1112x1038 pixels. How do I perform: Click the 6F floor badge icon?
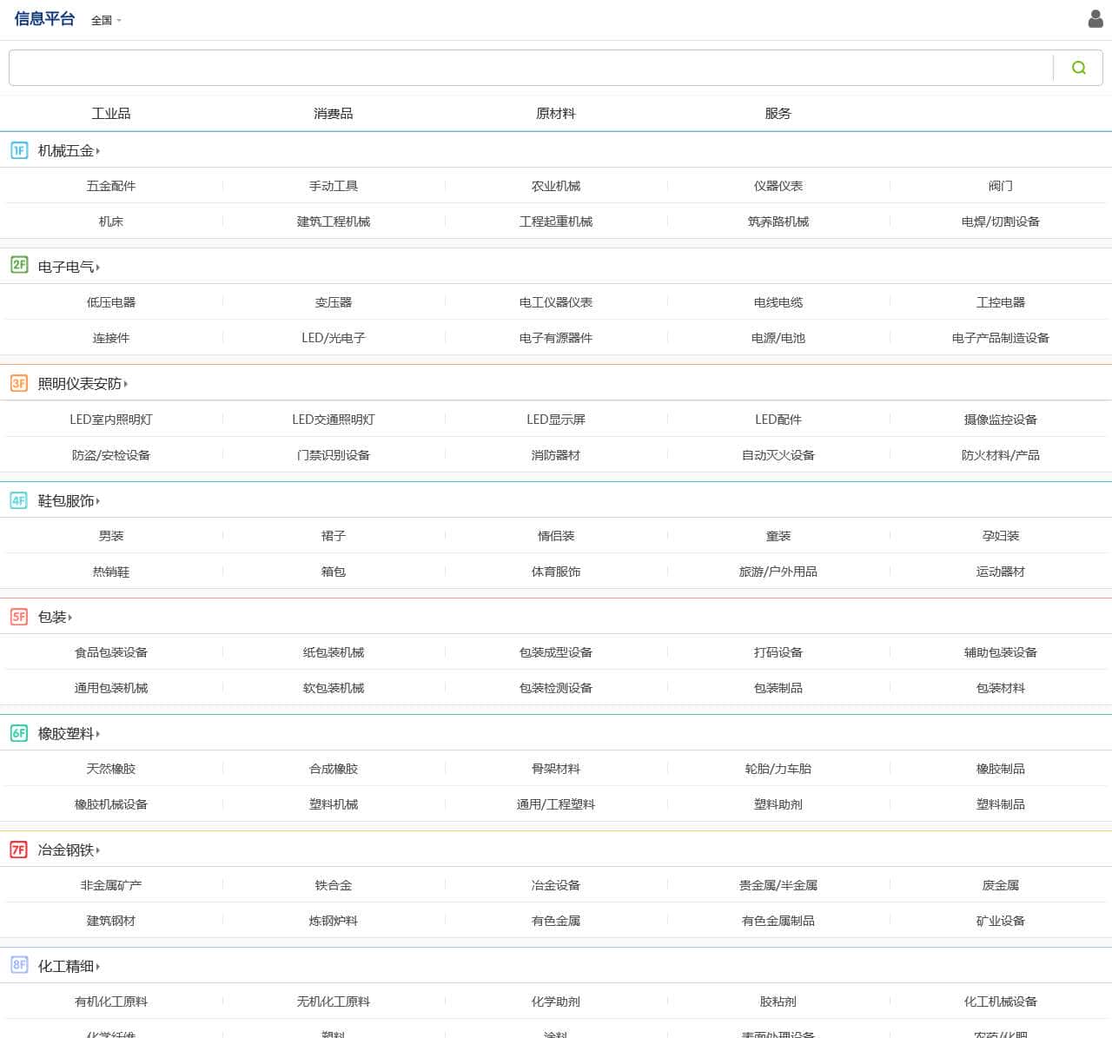coord(19,733)
